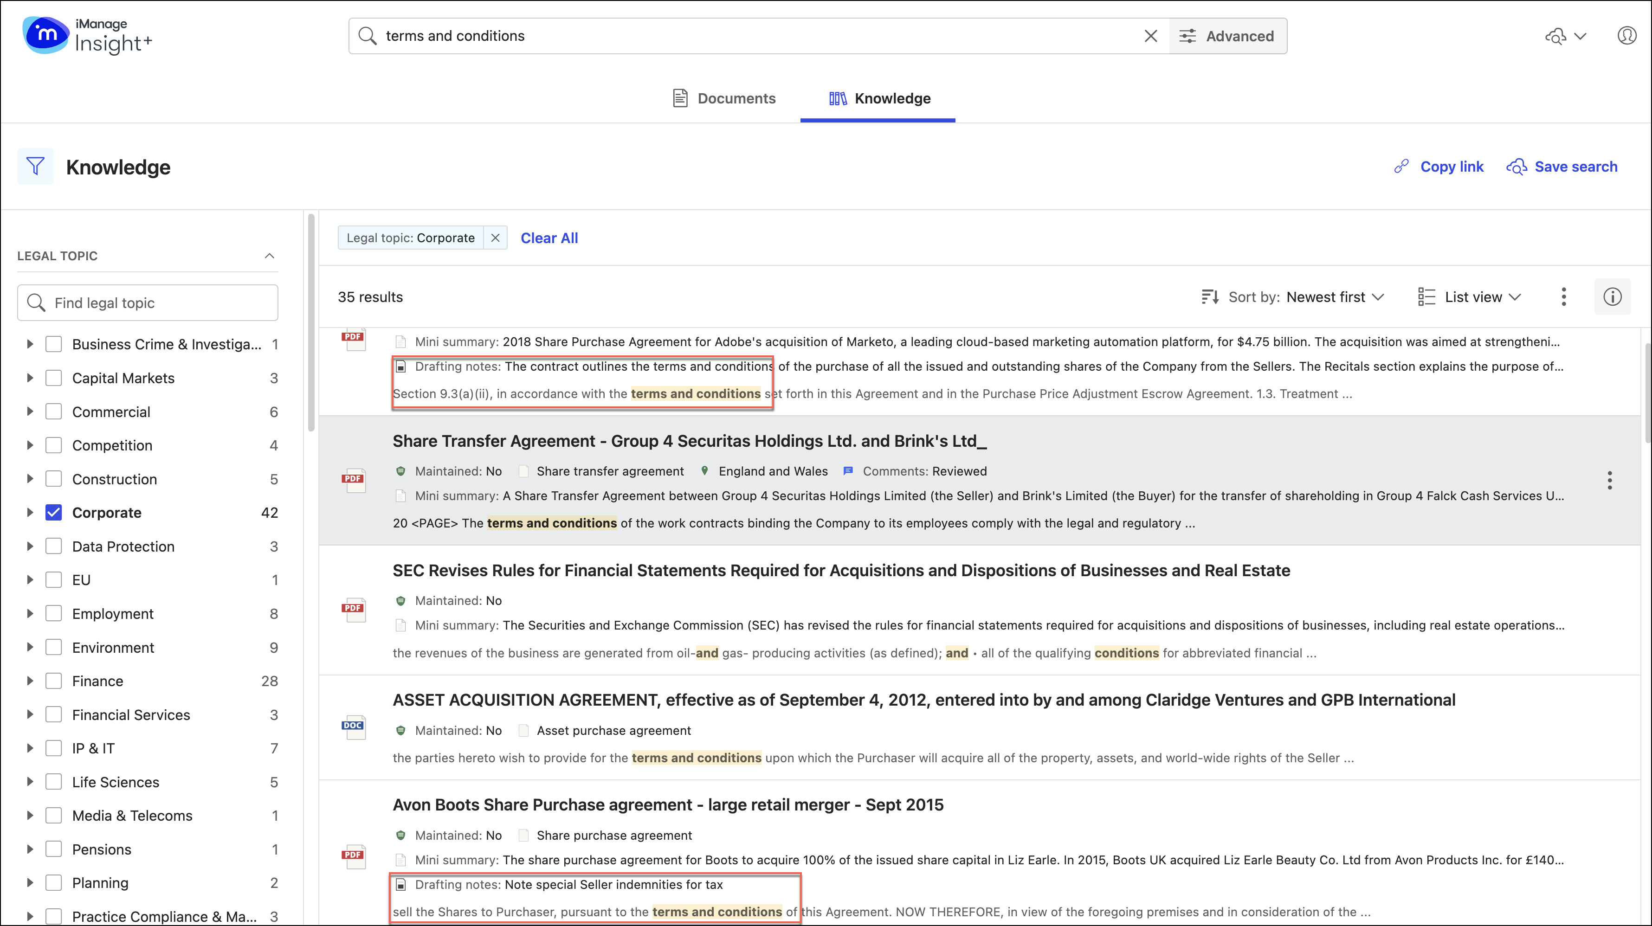Click the Knowledge filter funnel icon
This screenshot has width=1652, height=926.
tap(35, 167)
